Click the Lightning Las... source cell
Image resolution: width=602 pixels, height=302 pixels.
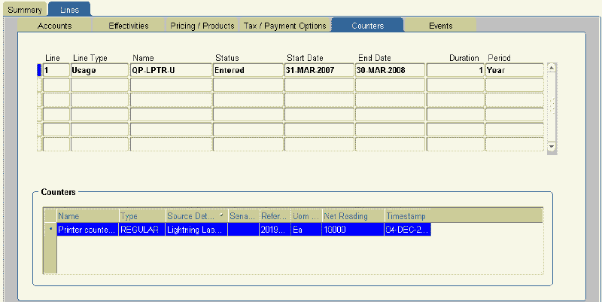[x=197, y=230]
